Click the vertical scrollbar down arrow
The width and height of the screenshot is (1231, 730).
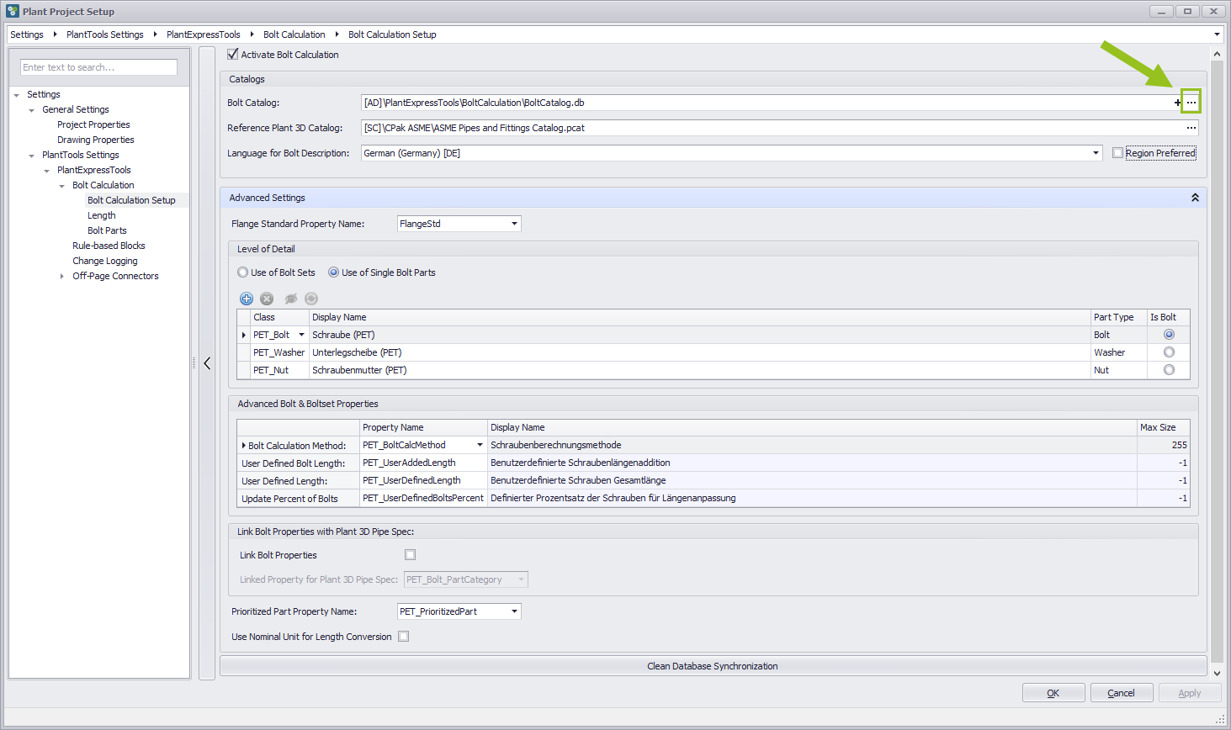point(1217,673)
